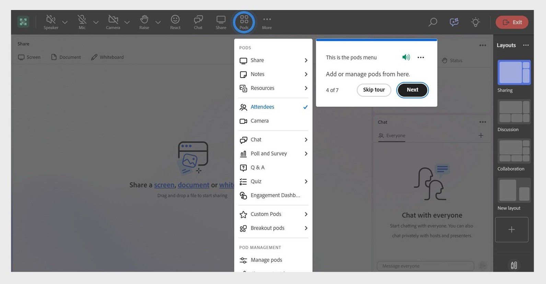Image resolution: width=546 pixels, height=284 pixels.
Task: Click the Share pod illustration icon
Action: (193, 158)
